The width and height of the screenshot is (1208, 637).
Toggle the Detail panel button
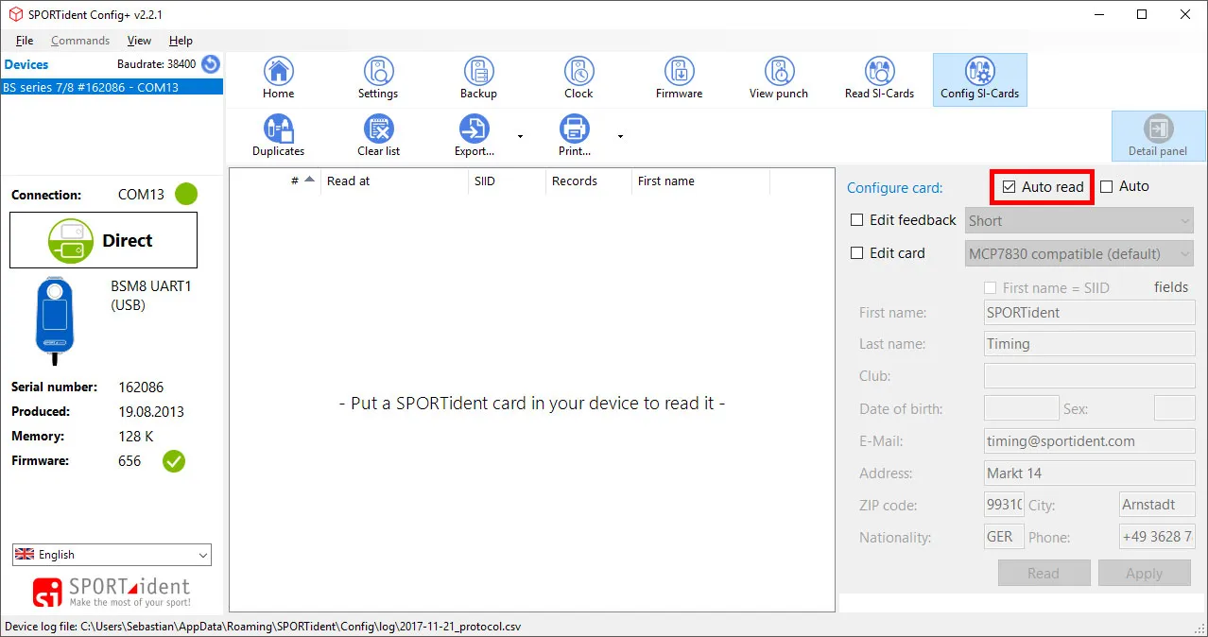(x=1158, y=136)
